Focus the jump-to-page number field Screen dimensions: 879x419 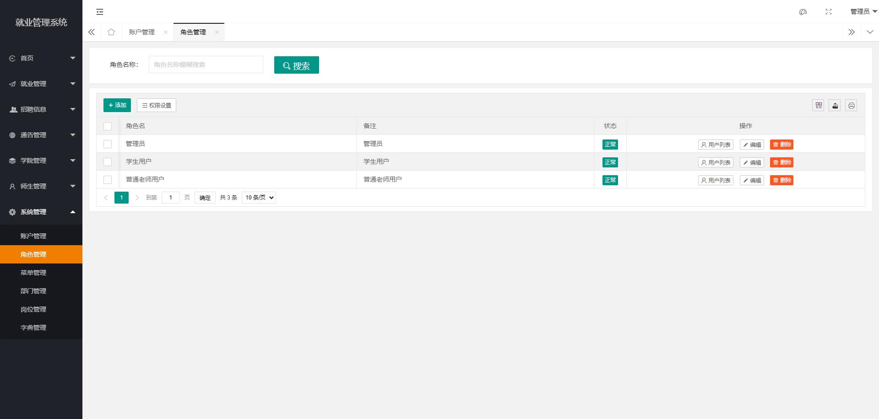[x=171, y=198]
